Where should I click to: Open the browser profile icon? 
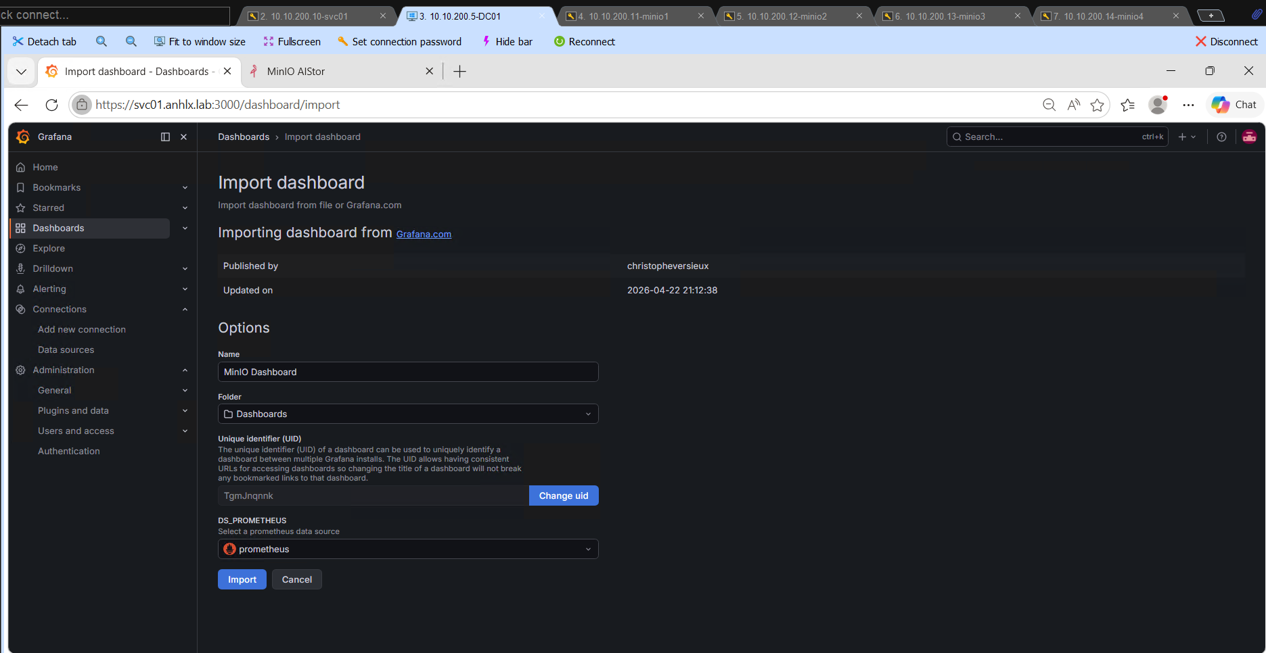(1158, 105)
